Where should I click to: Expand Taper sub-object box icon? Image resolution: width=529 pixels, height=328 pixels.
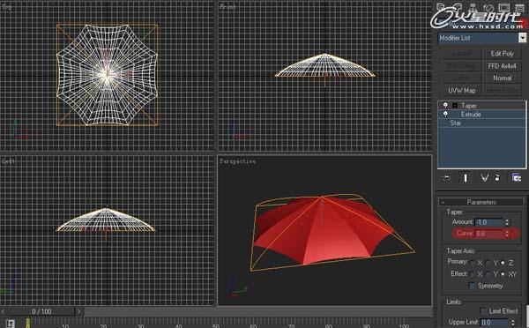click(455, 106)
